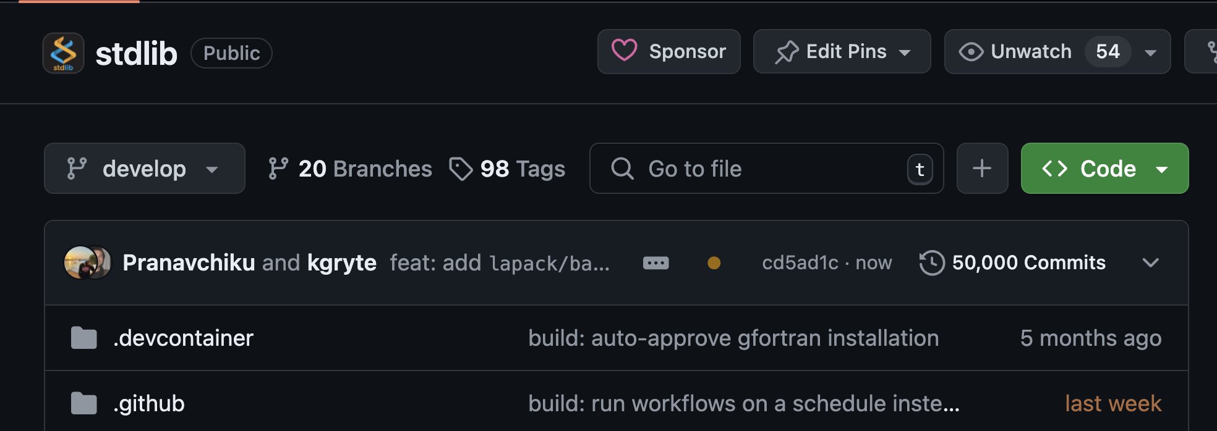View the 20 Branches link

click(349, 169)
